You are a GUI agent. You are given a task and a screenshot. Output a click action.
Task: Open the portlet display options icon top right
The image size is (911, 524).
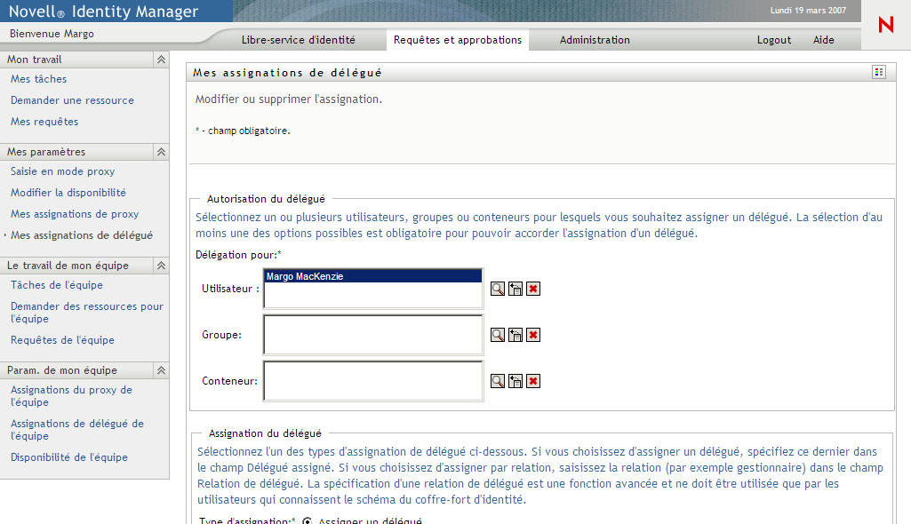tap(878, 72)
